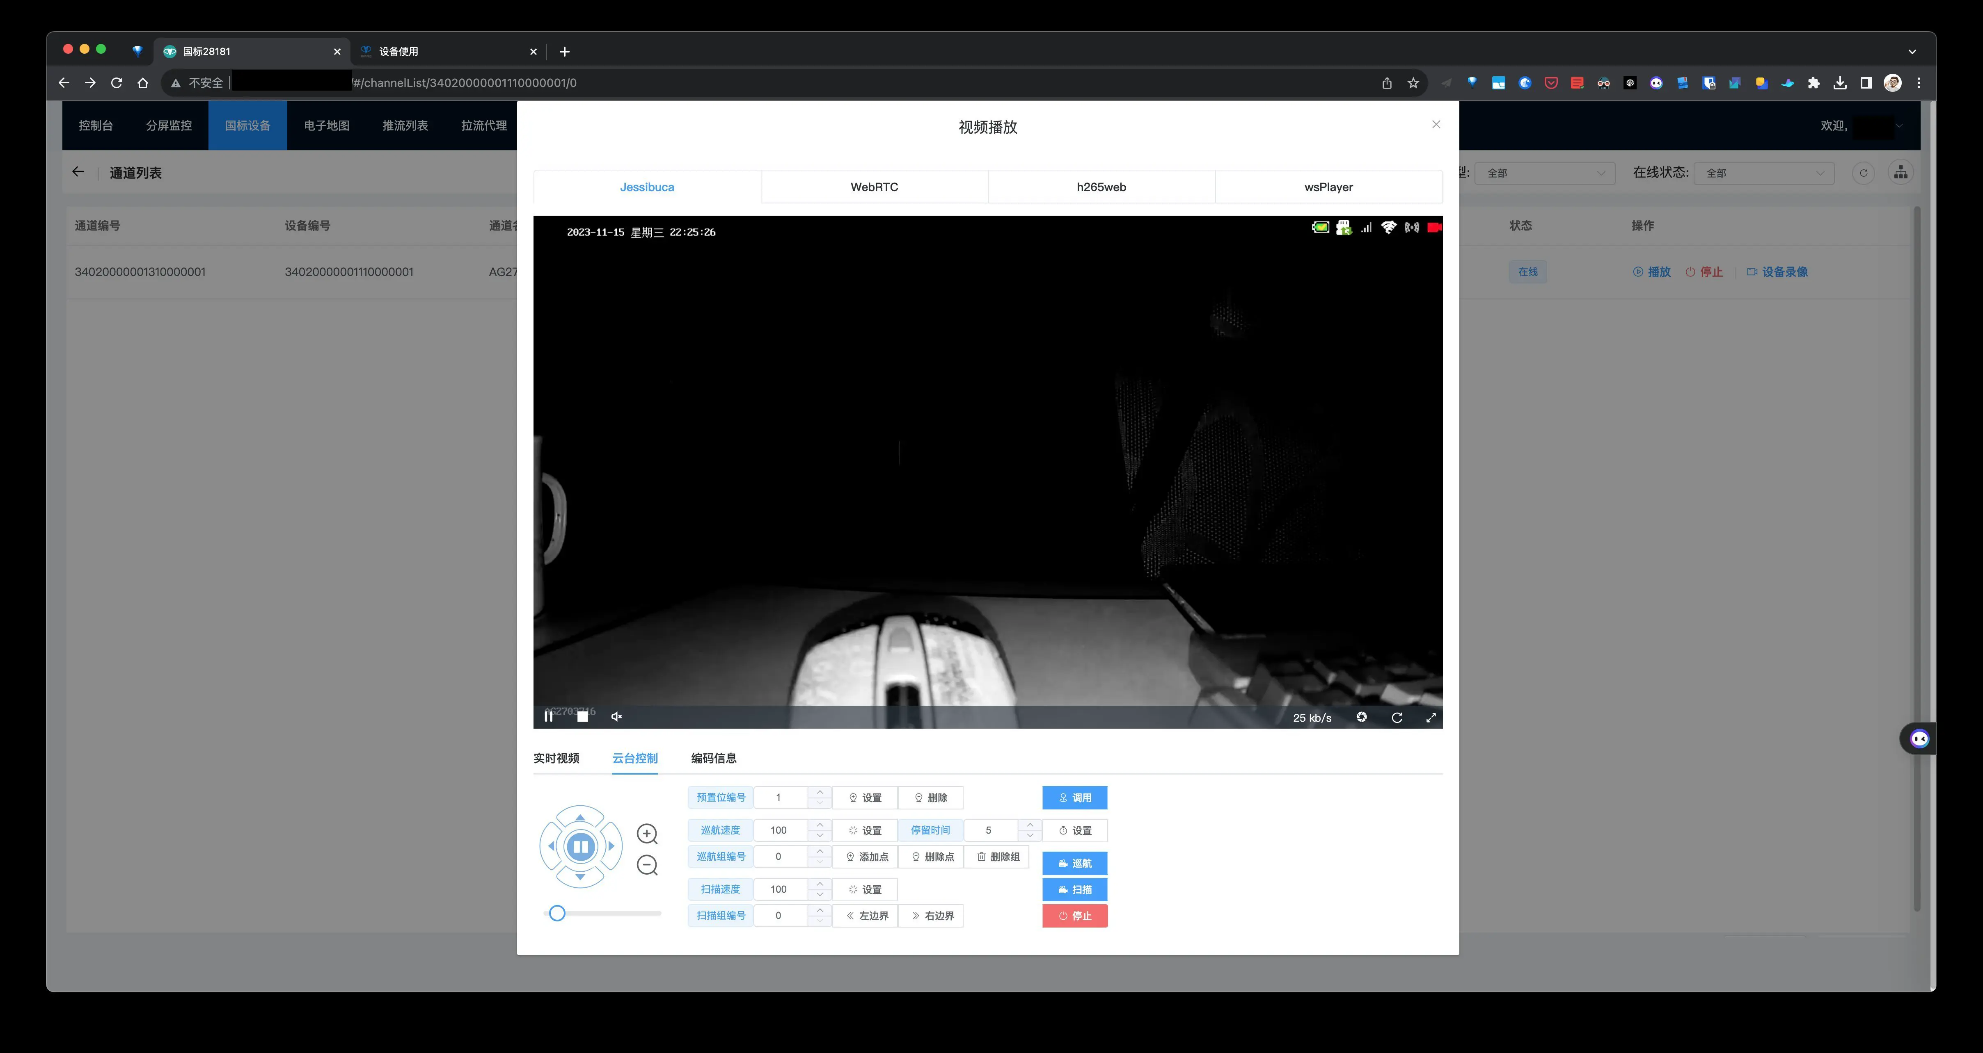Open the 编码信息 tab
Screen dimensions: 1983x1053
pos(713,759)
